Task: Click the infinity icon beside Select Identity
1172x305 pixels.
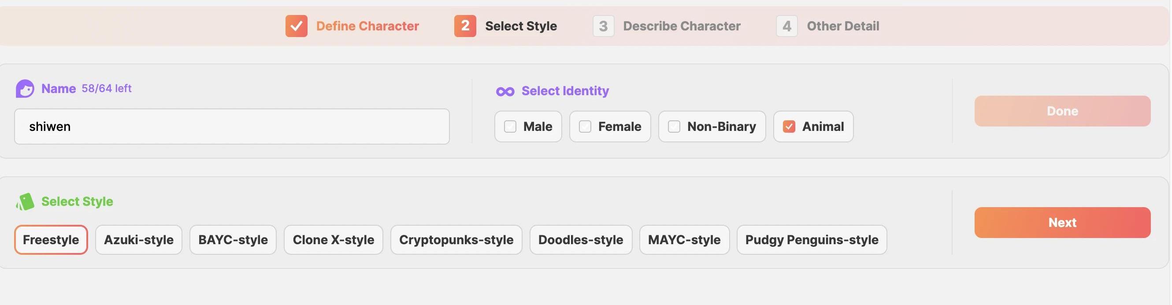Action: (505, 92)
